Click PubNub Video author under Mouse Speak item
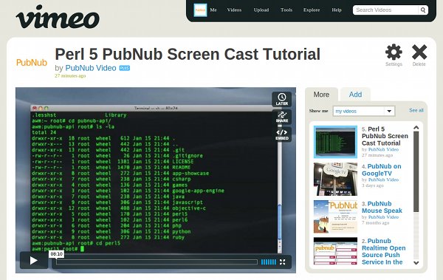This screenshot has width=443, height=280. tap(383, 217)
